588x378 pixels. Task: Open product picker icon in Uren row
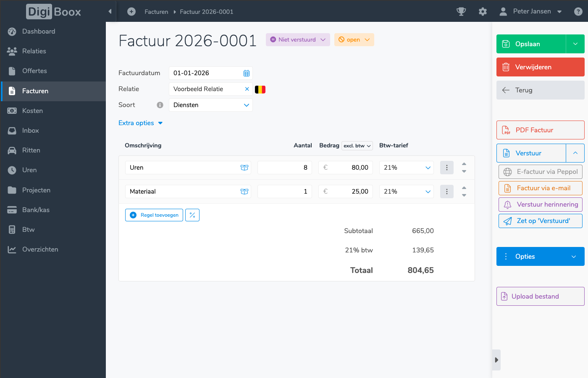point(244,168)
